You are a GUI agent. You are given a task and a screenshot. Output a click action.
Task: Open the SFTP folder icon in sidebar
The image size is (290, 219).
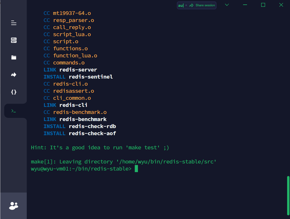coord(14,57)
